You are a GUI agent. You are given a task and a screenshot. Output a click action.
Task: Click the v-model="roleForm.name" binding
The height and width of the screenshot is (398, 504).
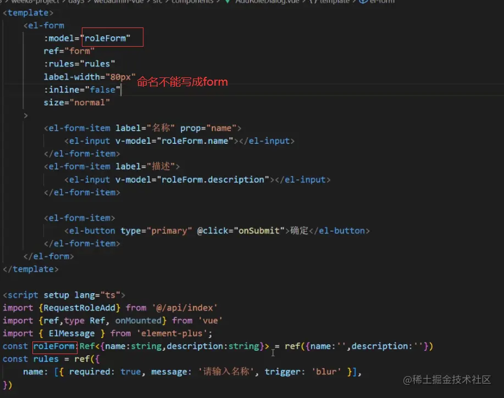(x=174, y=141)
